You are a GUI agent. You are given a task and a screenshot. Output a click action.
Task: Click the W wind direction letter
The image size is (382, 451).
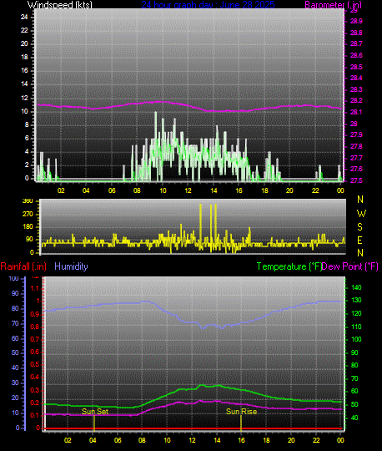[361, 214]
